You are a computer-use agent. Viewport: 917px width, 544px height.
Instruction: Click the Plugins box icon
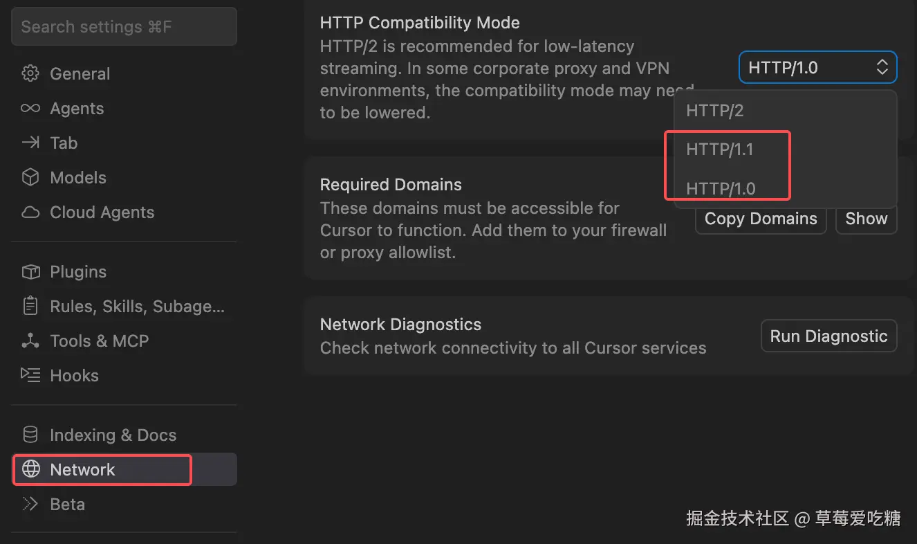30,271
